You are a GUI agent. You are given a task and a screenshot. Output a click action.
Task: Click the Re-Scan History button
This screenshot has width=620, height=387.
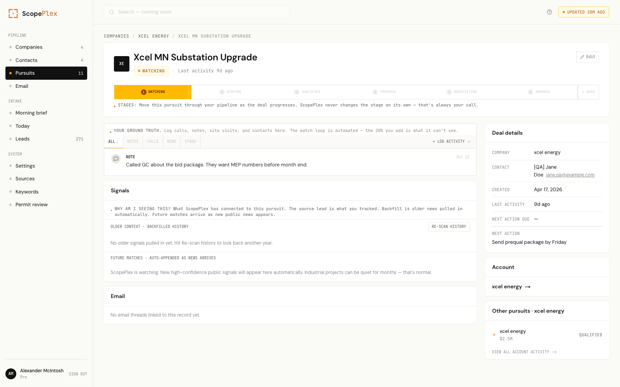click(449, 227)
